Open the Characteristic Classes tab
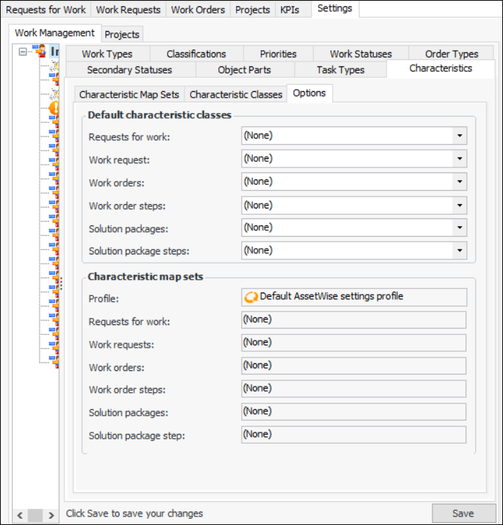The image size is (503, 525). pos(236,95)
